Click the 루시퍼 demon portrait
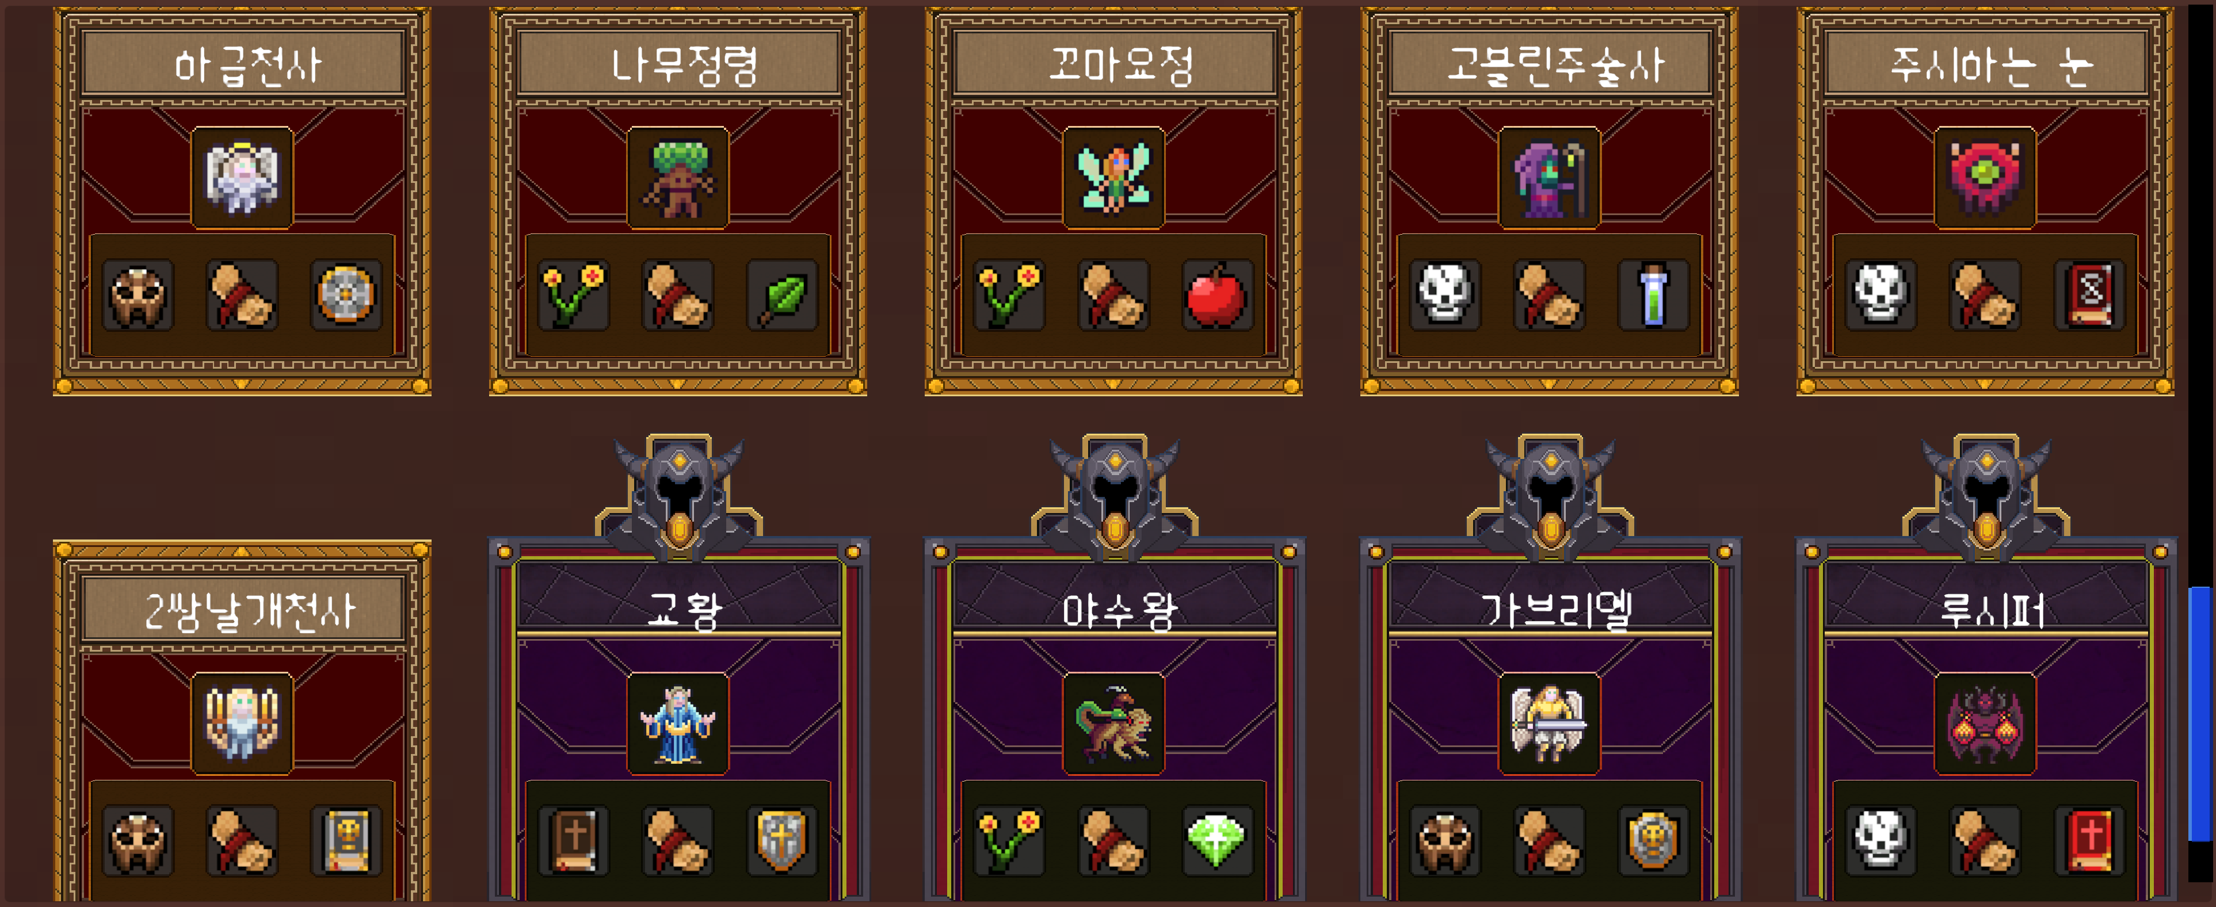This screenshot has width=2216, height=907. (x=1985, y=724)
